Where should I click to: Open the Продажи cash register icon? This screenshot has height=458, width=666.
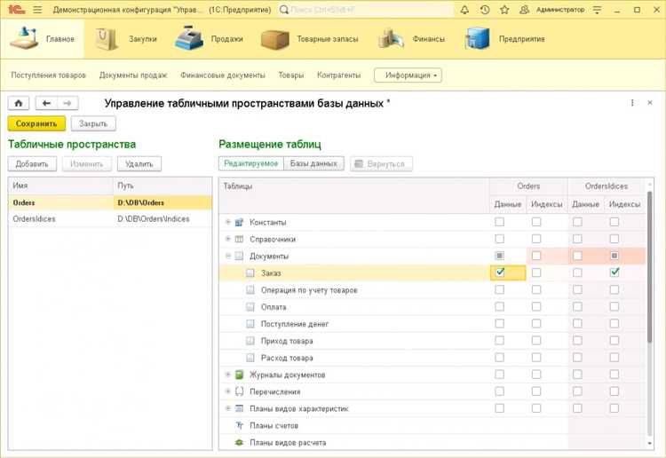click(188, 38)
